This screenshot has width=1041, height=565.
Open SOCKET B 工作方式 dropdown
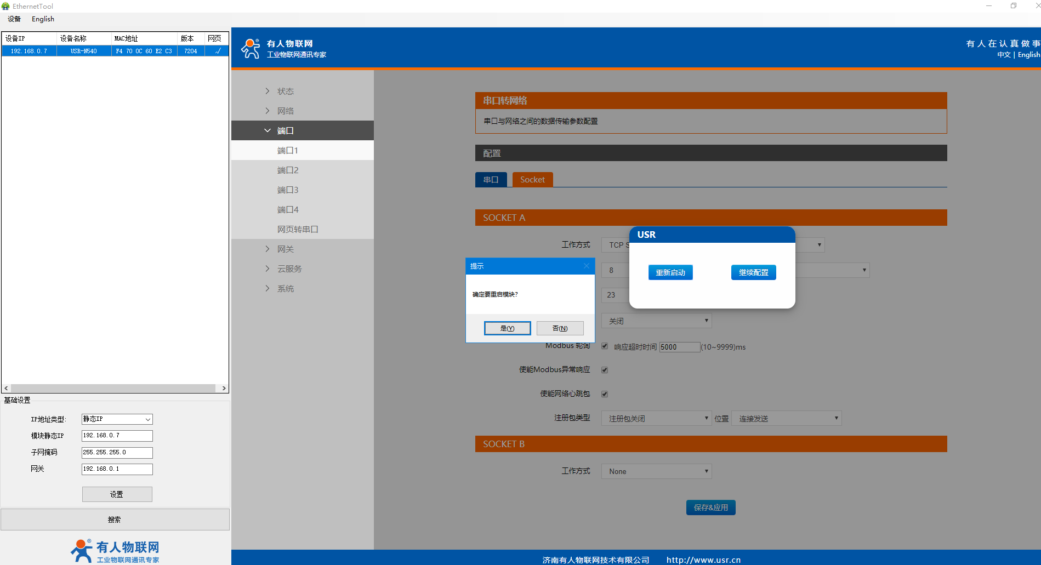(x=656, y=471)
